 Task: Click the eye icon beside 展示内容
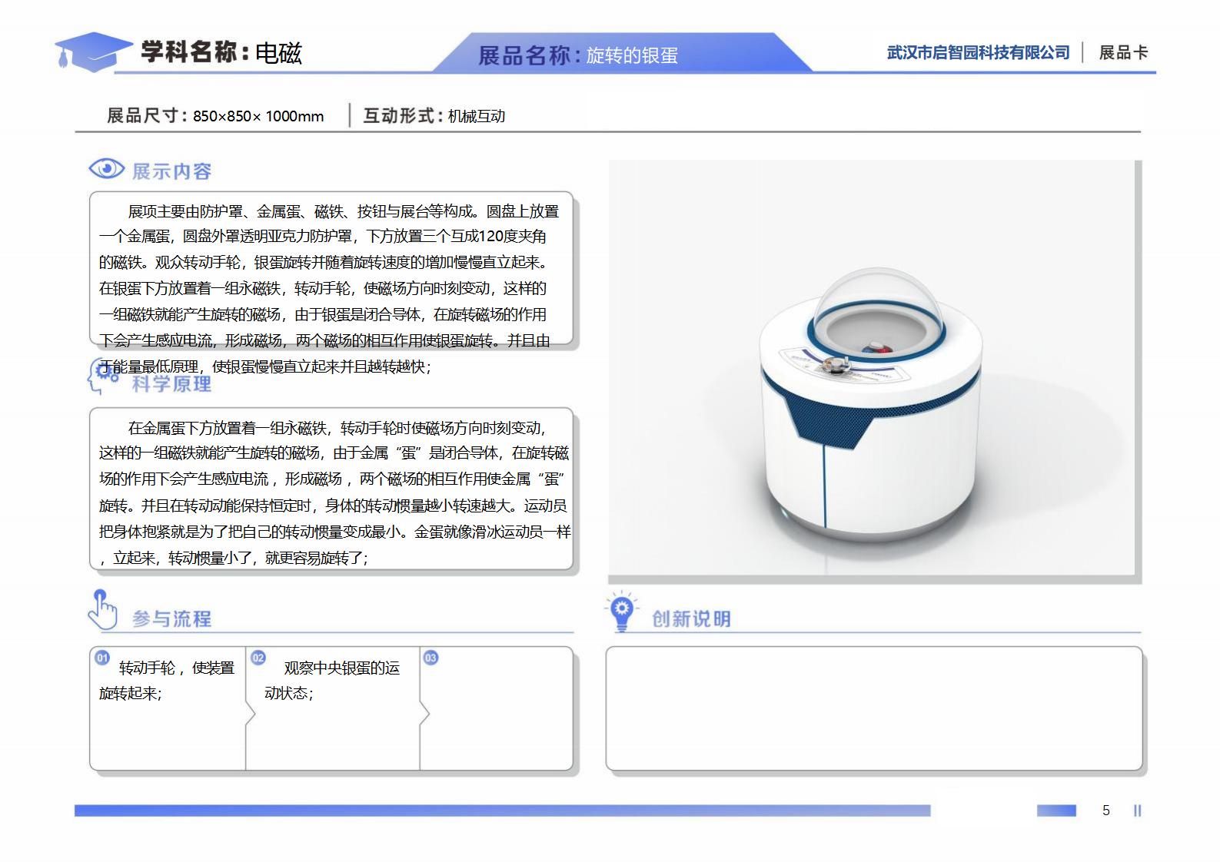[x=106, y=168]
